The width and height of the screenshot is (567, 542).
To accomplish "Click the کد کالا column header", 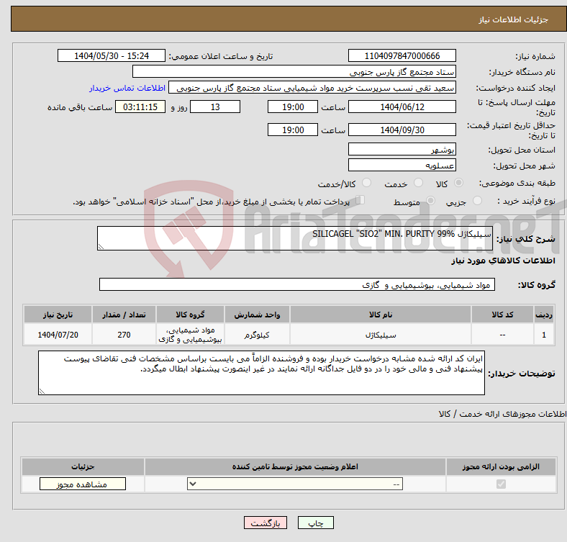I will pyautogui.click(x=502, y=315).
